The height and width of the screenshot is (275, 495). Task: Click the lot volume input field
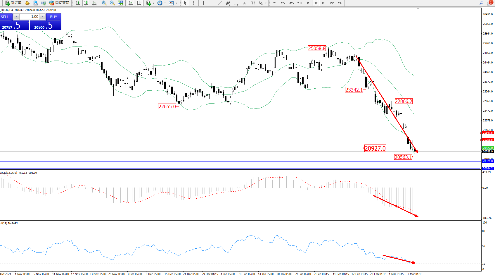pyautogui.click(x=30, y=17)
